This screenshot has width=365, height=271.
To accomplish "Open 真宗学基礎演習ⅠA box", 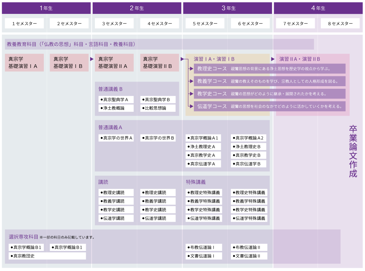I will click(24, 63).
